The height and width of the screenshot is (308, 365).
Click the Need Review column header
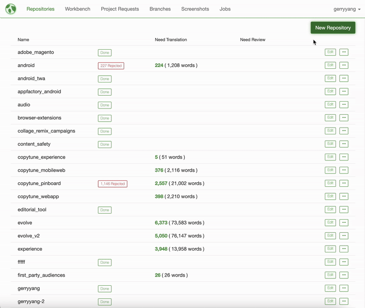[253, 40]
